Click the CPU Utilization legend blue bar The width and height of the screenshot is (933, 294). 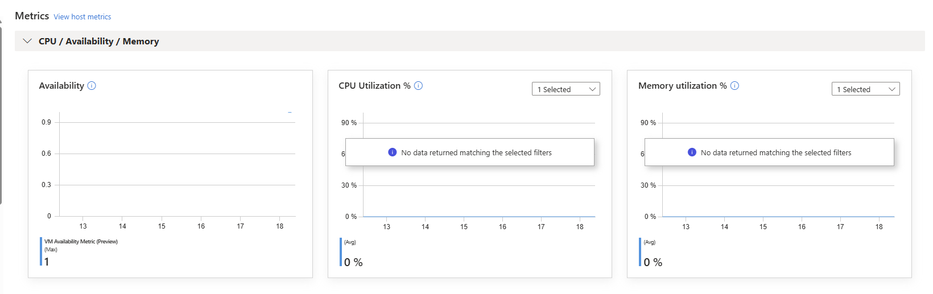pos(341,252)
